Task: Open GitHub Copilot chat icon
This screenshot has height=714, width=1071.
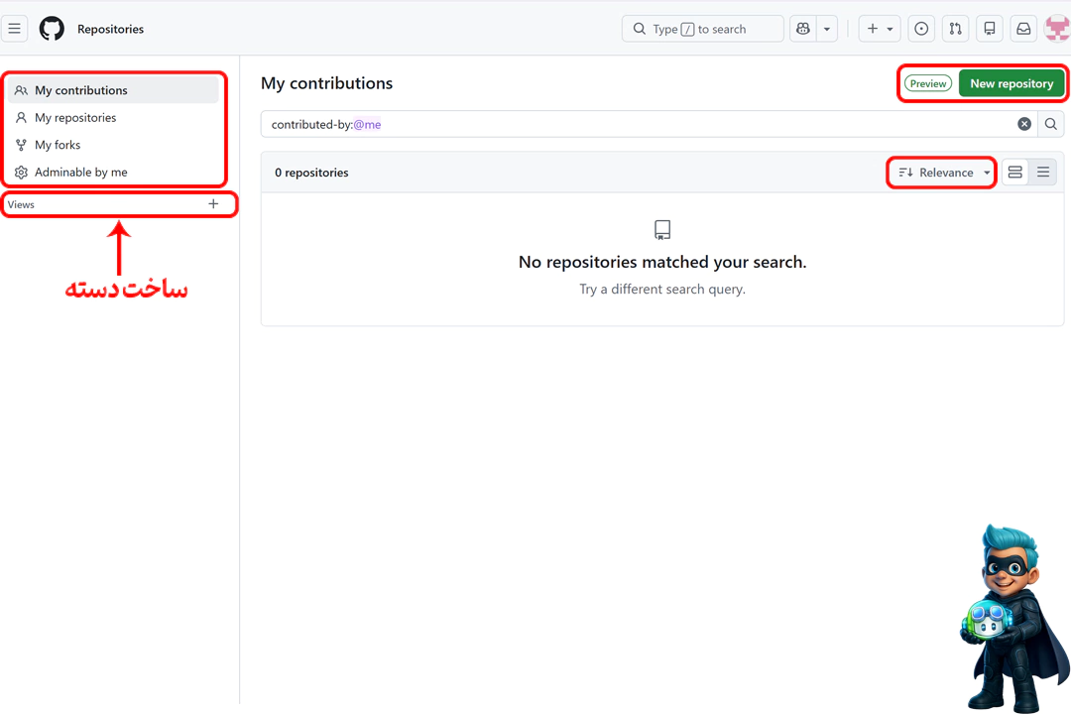Action: (x=802, y=28)
